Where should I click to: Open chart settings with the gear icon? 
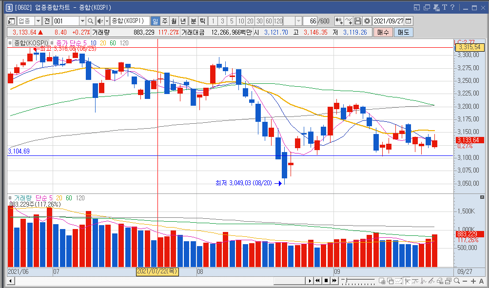point(367,21)
